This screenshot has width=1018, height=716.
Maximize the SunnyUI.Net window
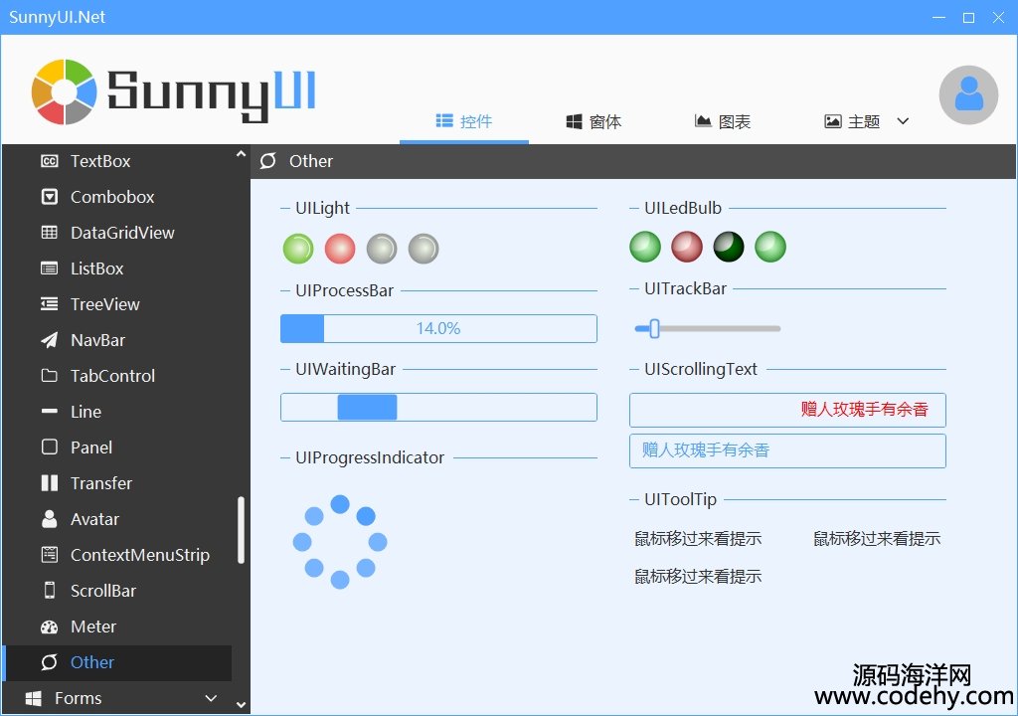(x=968, y=18)
